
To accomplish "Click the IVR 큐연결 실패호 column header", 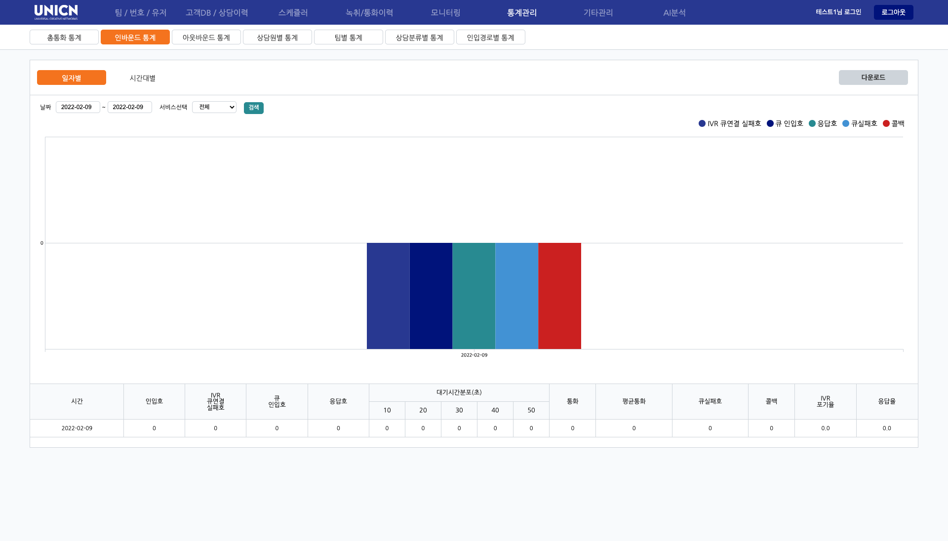I will tap(215, 401).
